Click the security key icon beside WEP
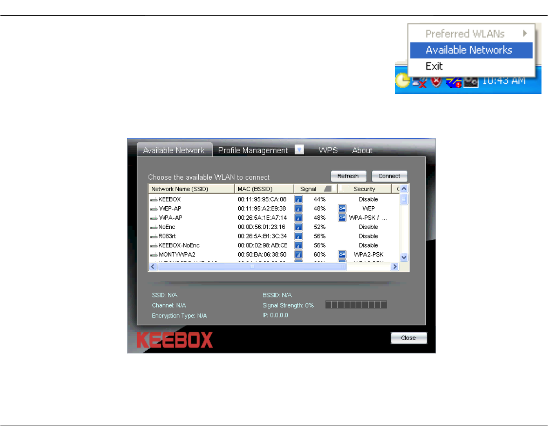 coord(342,208)
